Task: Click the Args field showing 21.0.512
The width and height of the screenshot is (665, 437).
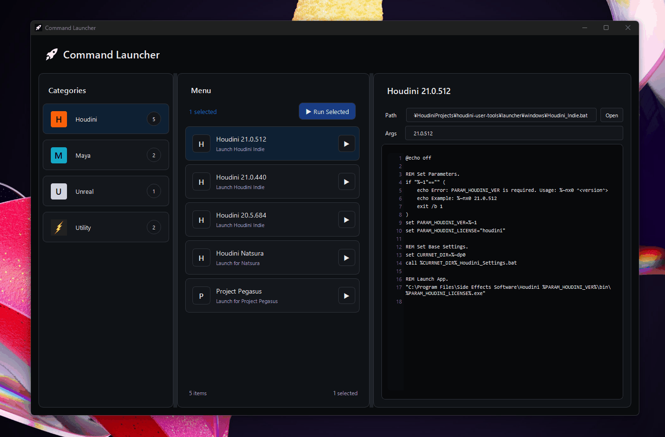Action: (x=514, y=133)
